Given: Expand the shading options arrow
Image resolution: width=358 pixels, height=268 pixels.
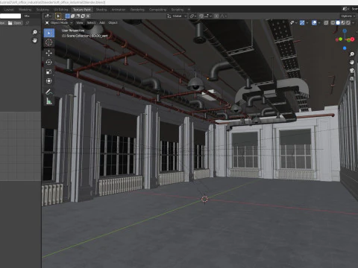Looking at the screenshot, I should tap(354, 23).
